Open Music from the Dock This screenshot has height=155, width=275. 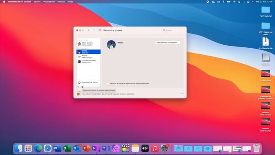155,149
